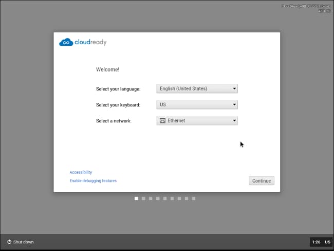Screen dimensions: 334x251
Task: Click the second setup progress dot
Action: coord(143,198)
